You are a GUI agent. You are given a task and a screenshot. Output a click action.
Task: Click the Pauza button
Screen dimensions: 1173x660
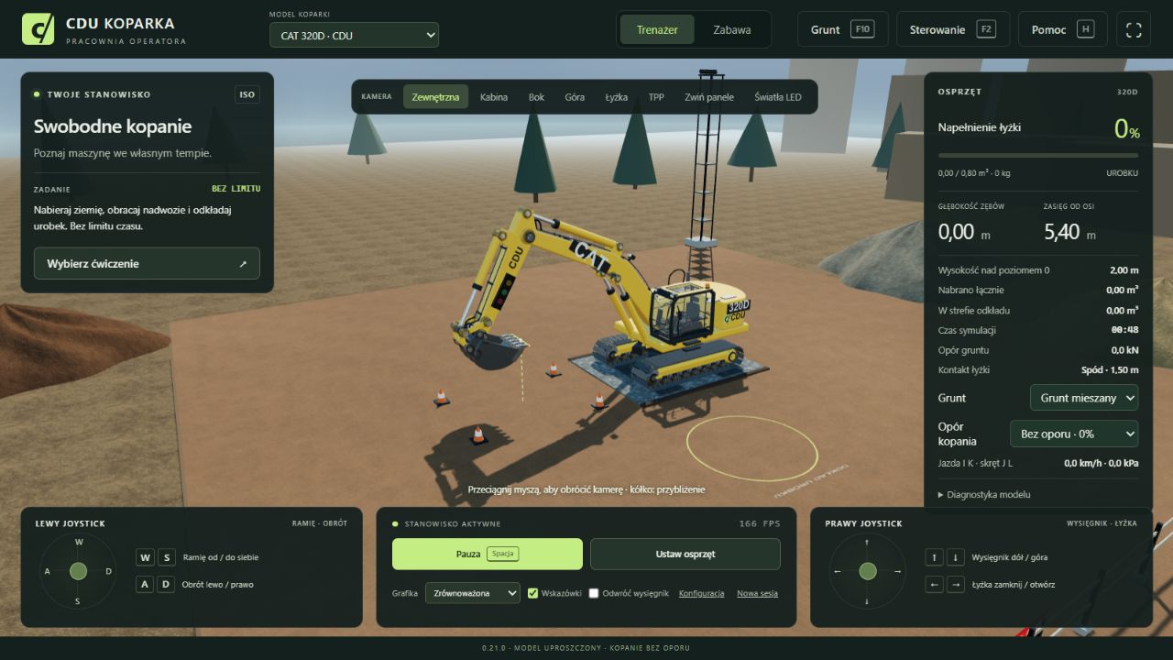tap(488, 554)
